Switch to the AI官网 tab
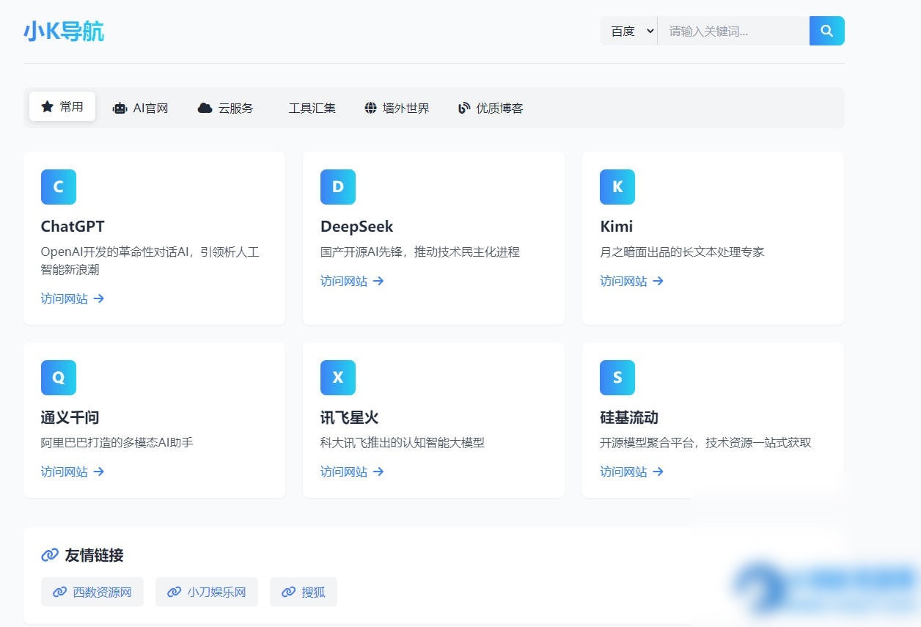This screenshot has height=627, width=921. (141, 108)
